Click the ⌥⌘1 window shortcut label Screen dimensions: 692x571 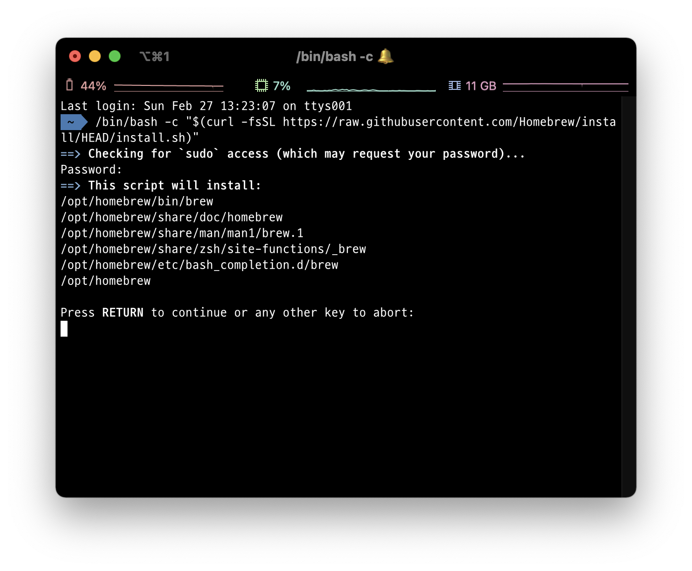pyautogui.click(x=154, y=57)
